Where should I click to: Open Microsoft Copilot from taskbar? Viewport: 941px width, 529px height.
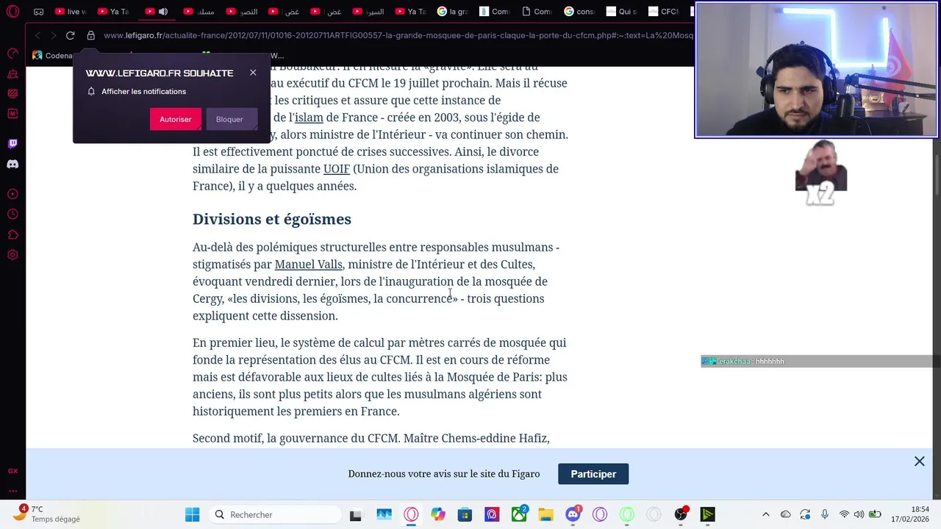(438, 514)
